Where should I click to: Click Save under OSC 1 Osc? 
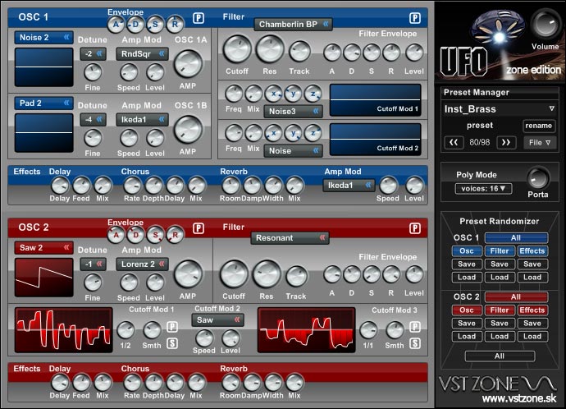tap(467, 264)
